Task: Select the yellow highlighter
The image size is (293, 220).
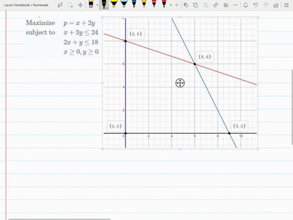Action: pyautogui.click(x=114, y=4)
